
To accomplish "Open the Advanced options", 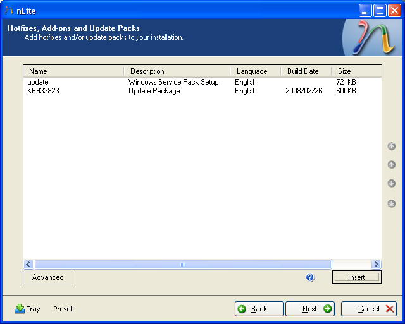I will [48, 277].
